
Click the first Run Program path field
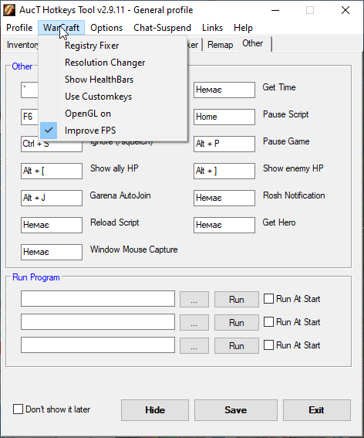point(98,299)
